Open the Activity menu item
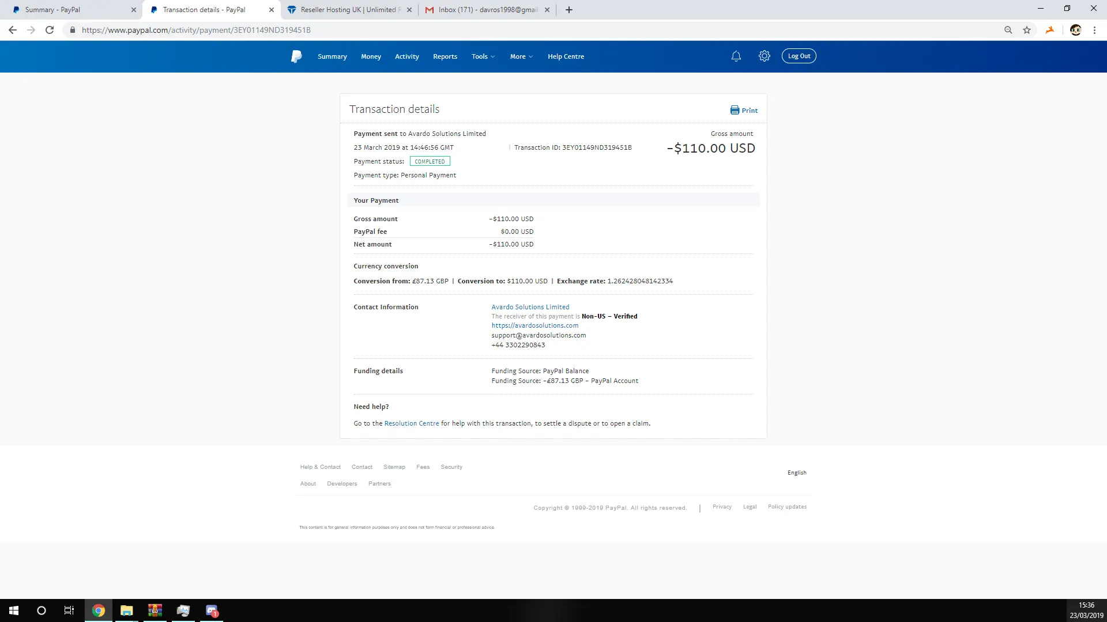Image resolution: width=1107 pixels, height=622 pixels. click(406, 56)
